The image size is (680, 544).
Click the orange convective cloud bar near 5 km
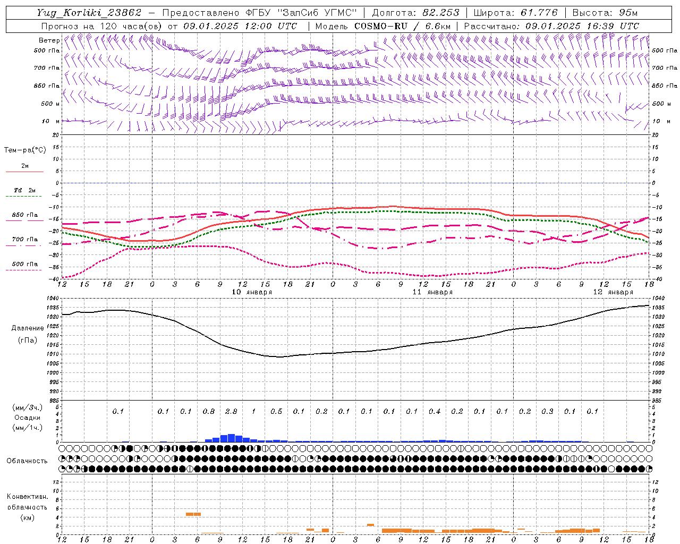click(x=193, y=514)
